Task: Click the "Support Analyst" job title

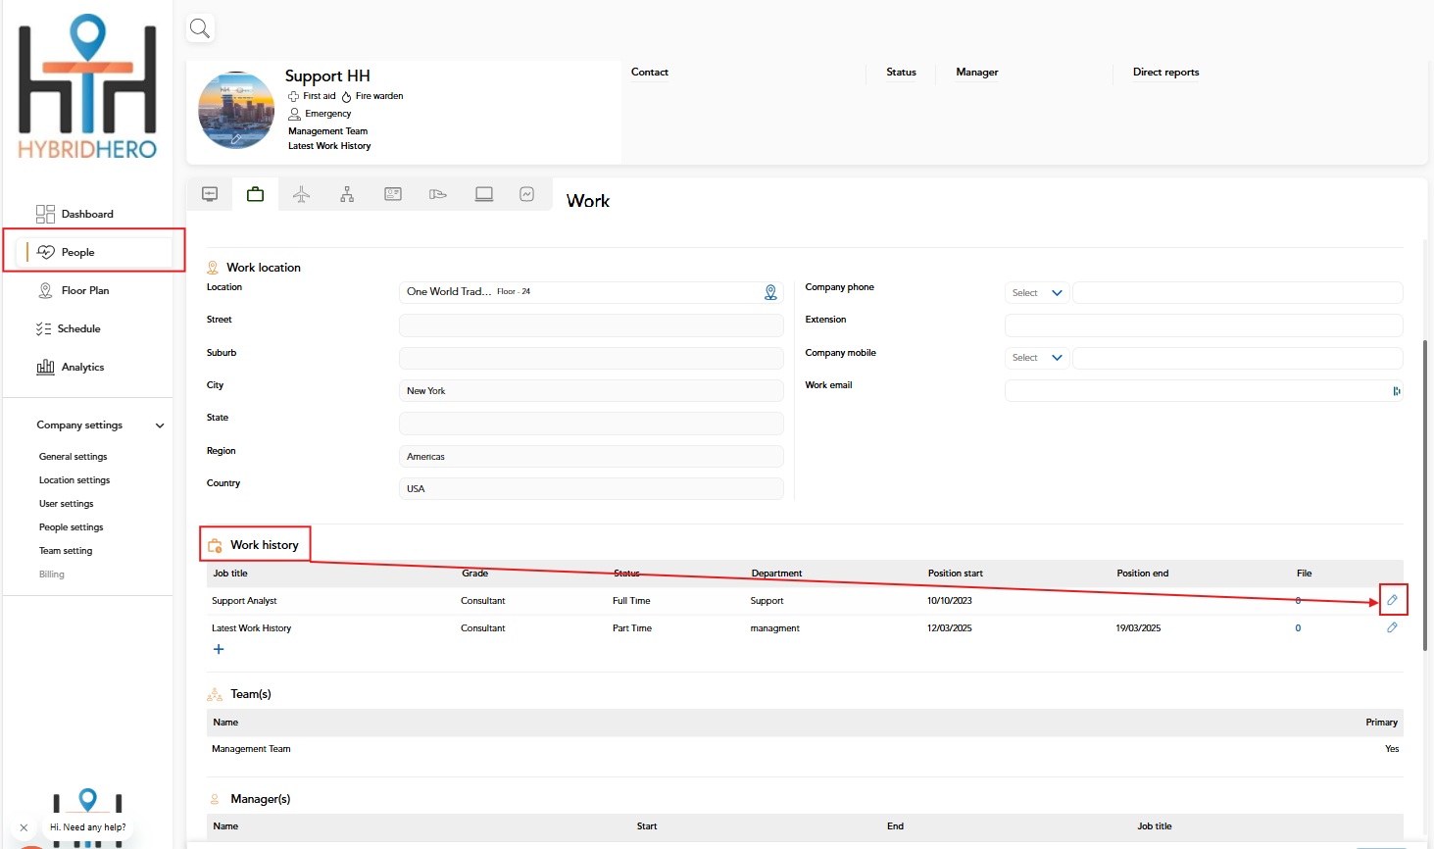Action: click(x=244, y=601)
